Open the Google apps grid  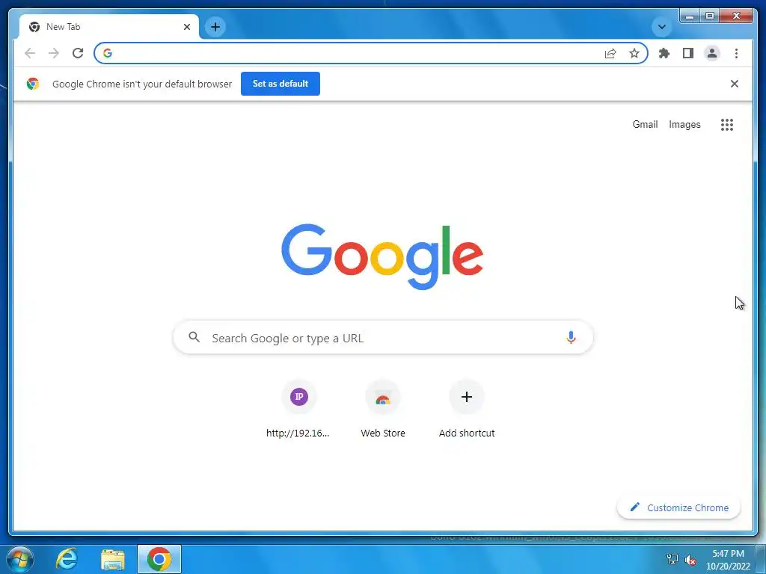727,125
